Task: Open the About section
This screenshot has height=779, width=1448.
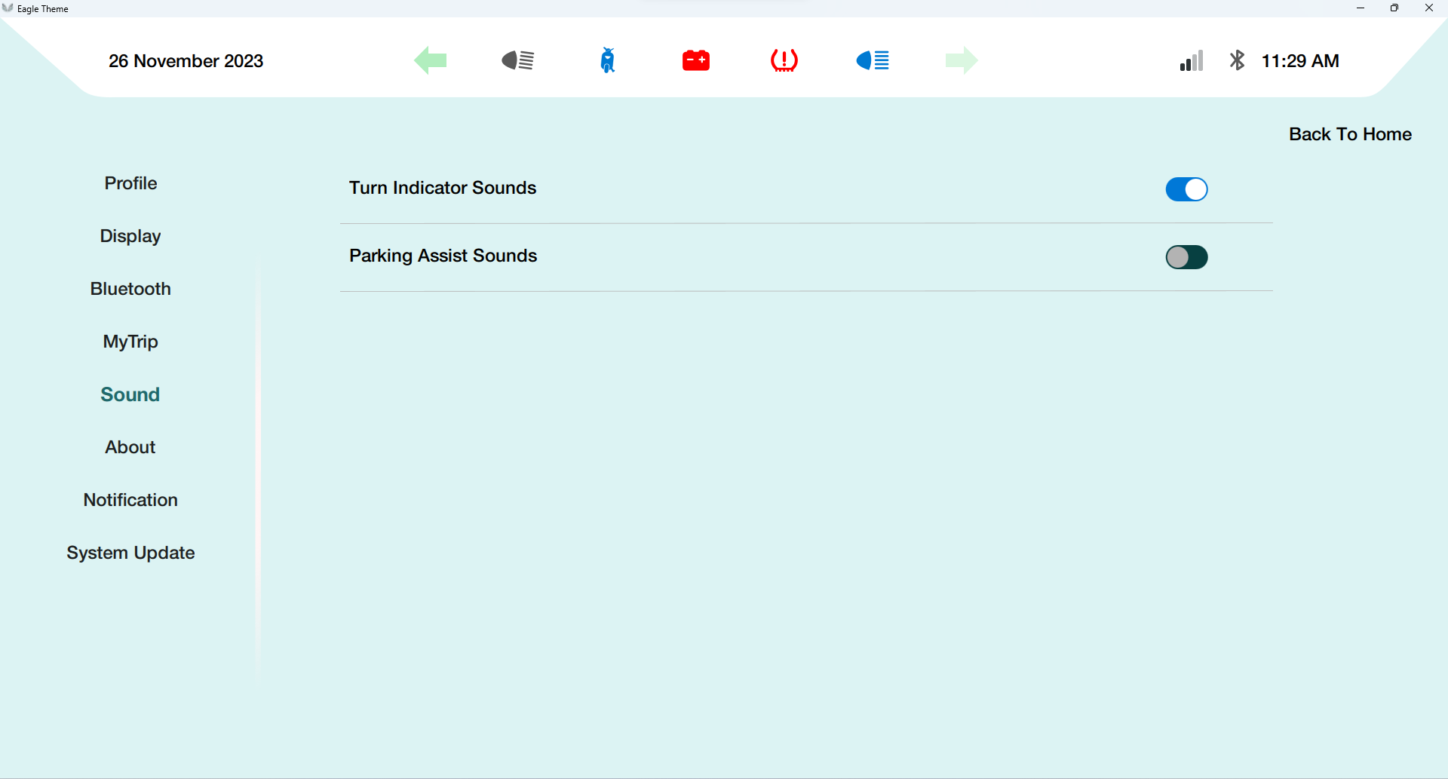Action: pos(130,447)
